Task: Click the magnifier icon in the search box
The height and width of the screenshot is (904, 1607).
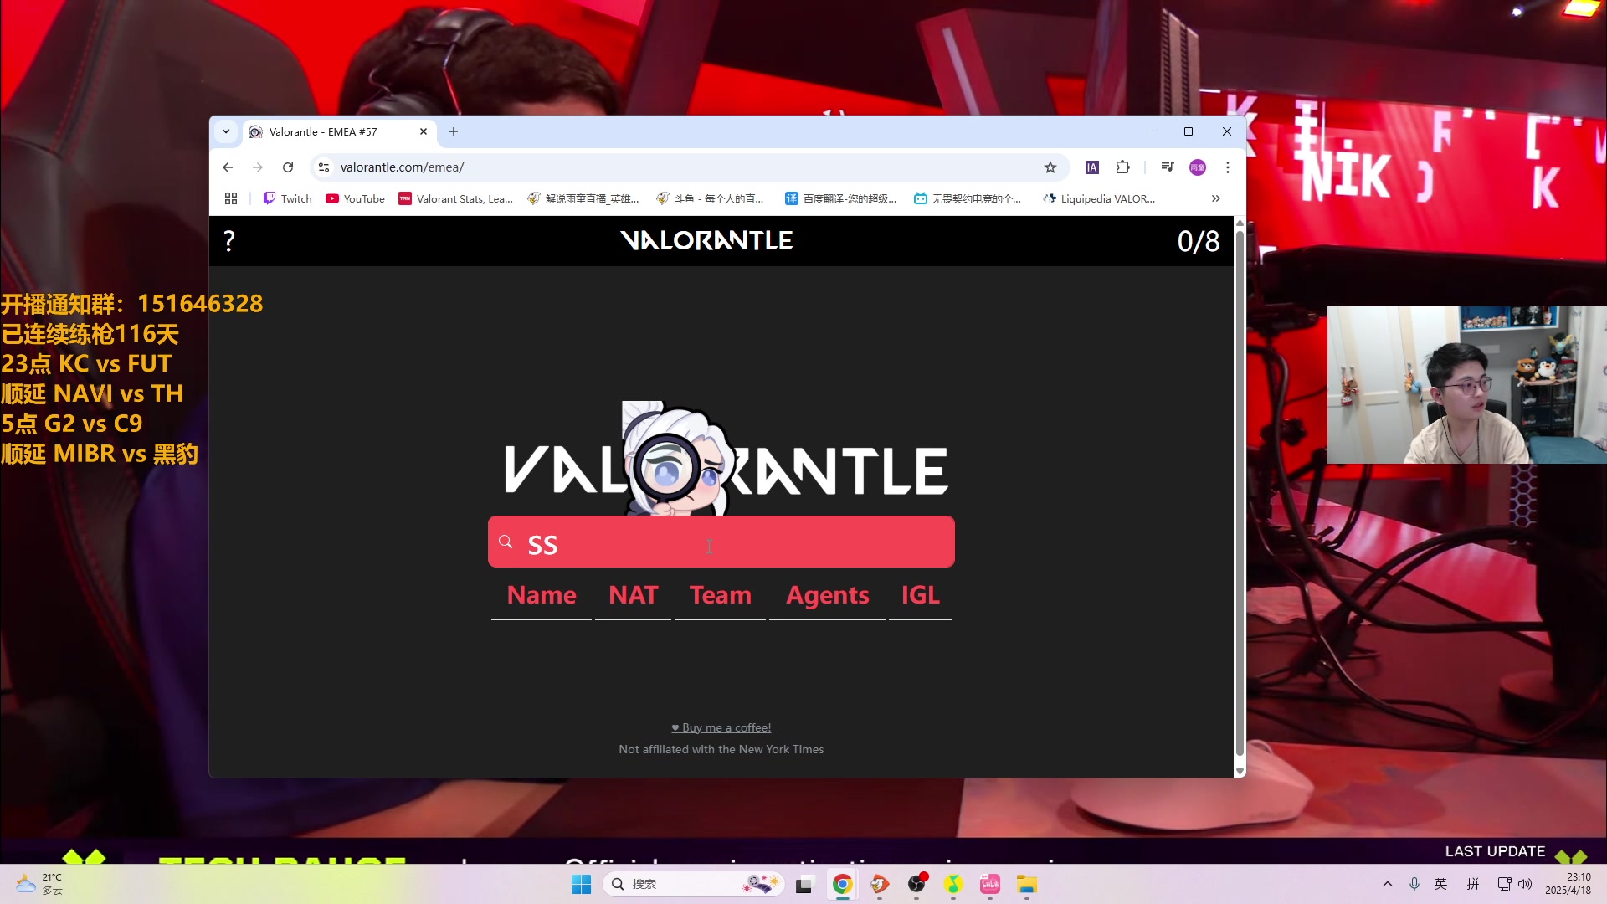Action: point(506,542)
